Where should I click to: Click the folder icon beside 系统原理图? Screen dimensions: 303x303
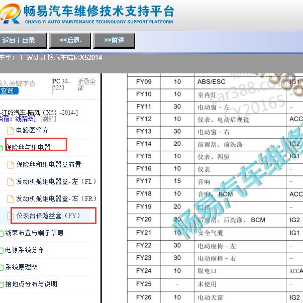[x=2, y=268]
